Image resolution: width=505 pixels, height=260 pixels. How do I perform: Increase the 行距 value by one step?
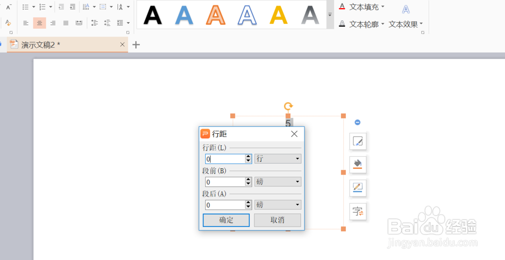pyautogui.click(x=248, y=157)
